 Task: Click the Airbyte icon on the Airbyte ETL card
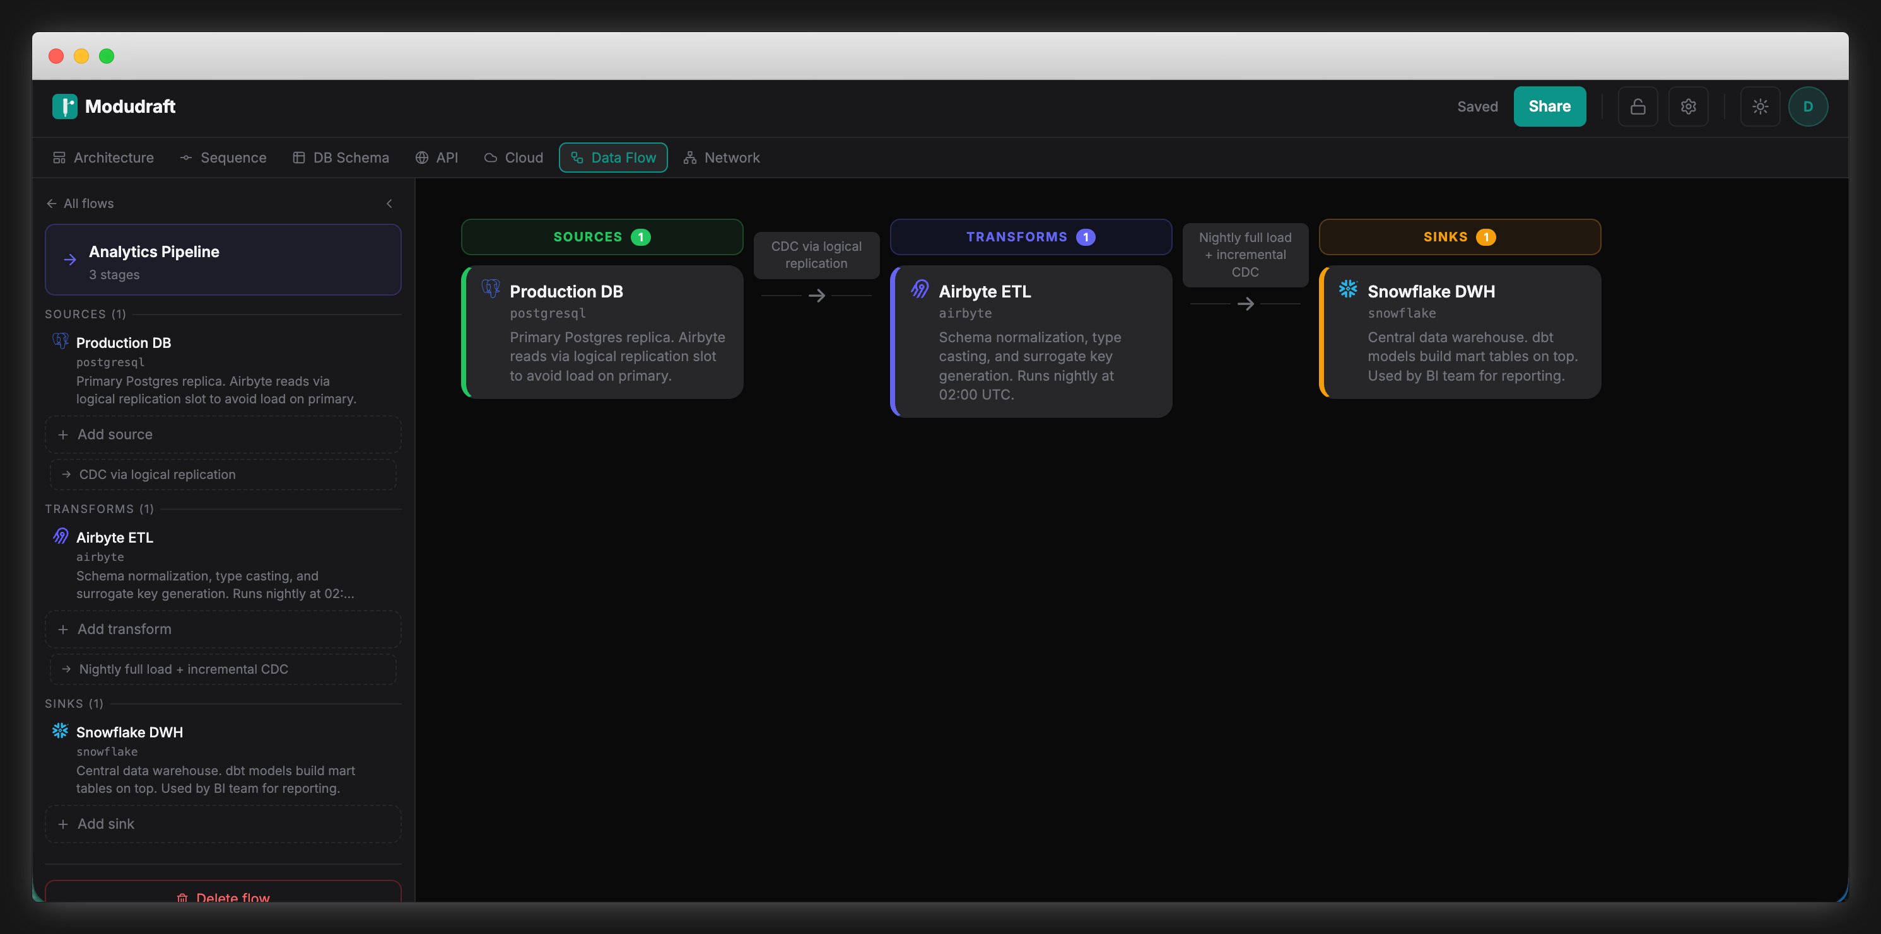919,289
